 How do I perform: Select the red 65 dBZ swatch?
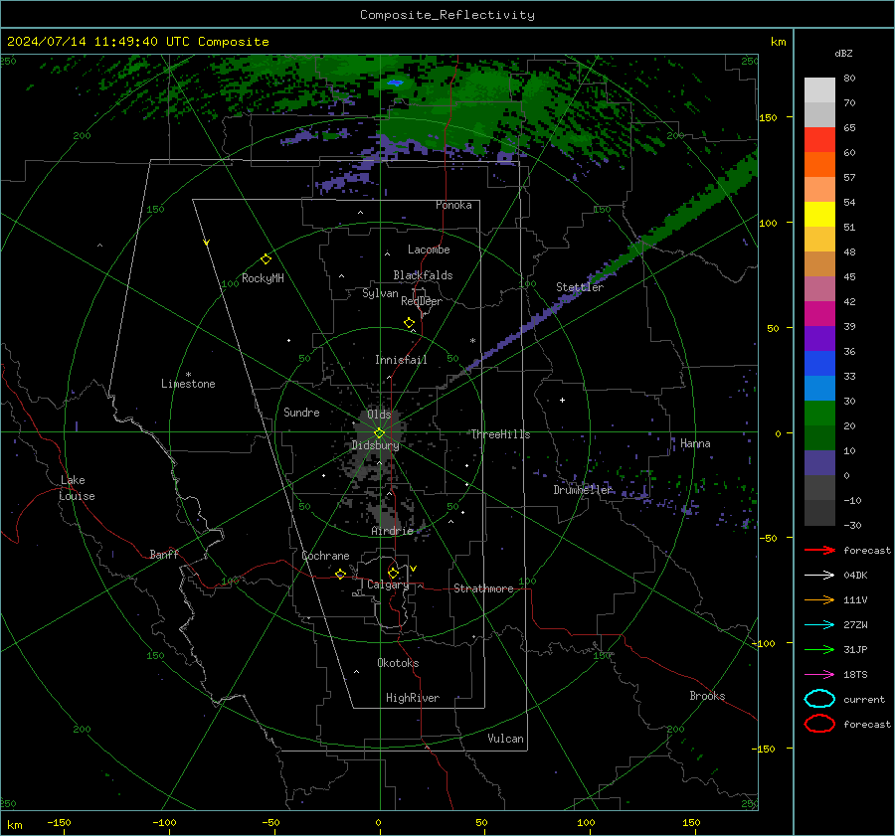pyautogui.click(x=819, y=139)
